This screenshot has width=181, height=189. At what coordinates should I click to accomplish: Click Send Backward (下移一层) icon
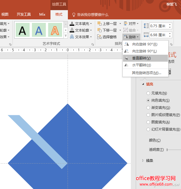[99, 30]
